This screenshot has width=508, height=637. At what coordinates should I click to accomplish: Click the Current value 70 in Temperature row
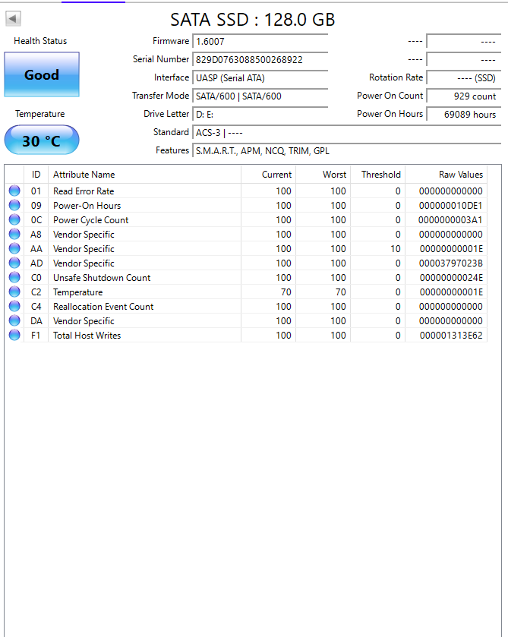click(286, 292)
